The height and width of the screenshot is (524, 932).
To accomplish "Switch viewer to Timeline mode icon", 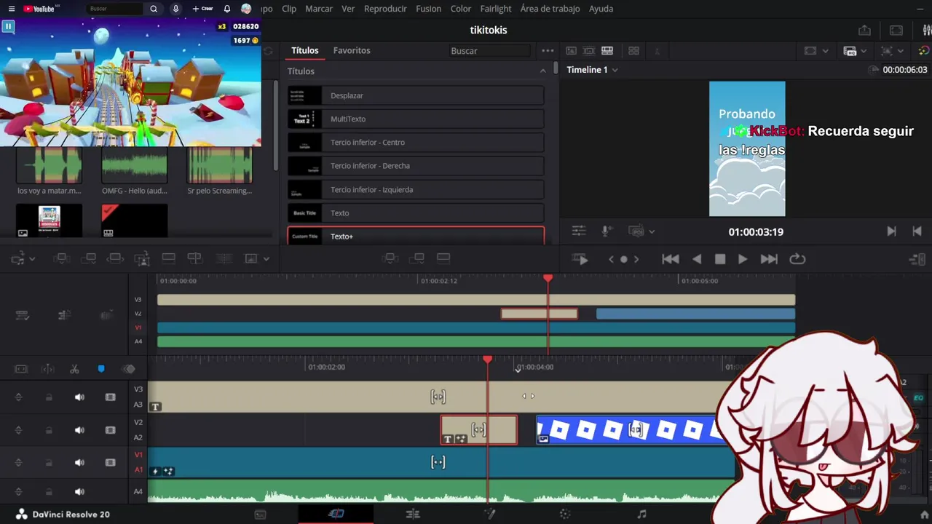I will pos(607,51).
